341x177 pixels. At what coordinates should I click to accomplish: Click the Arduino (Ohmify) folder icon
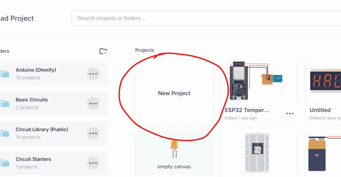[5, 74]
